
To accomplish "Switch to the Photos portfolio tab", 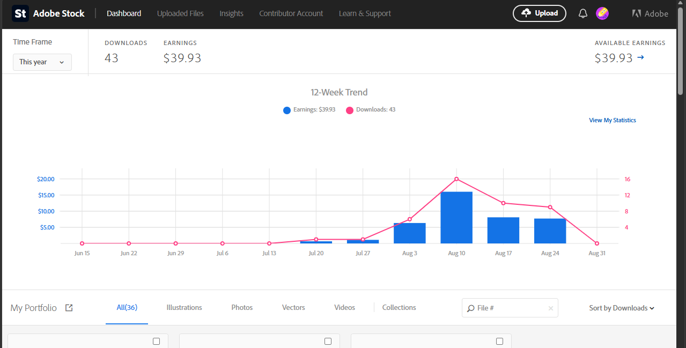I will (x=242, y=307).
